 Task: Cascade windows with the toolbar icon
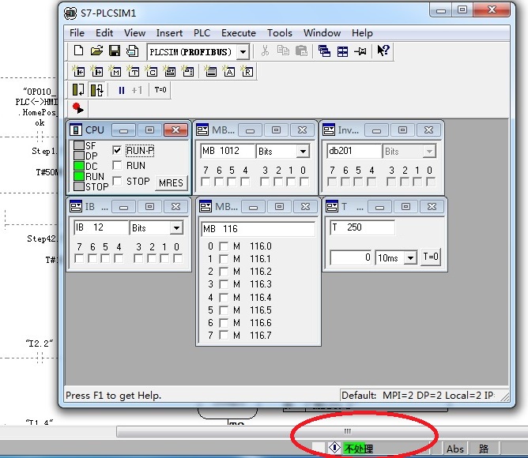324,51
